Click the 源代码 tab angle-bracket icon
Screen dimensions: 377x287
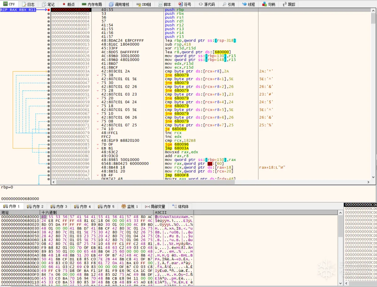(200, 4)
